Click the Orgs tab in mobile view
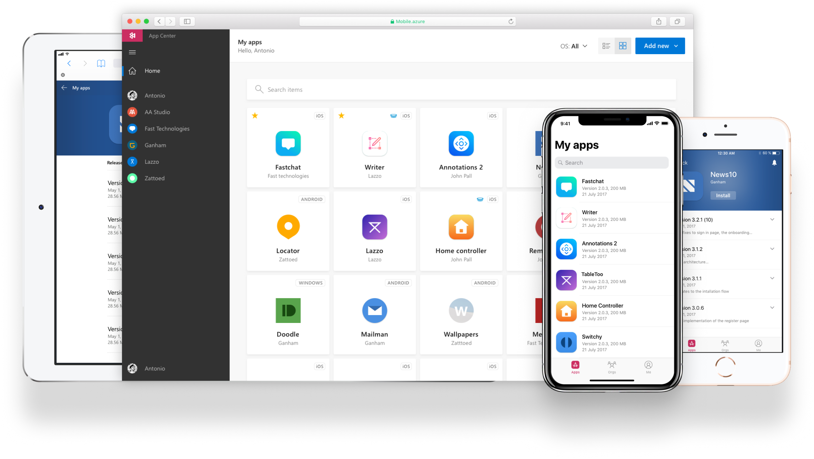 tap(611, 368)
